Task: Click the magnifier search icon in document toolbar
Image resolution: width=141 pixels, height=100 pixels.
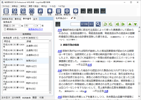Action: [x=98, y=24]
